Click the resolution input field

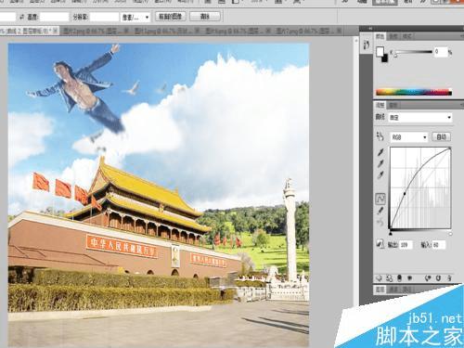[104, 17]
